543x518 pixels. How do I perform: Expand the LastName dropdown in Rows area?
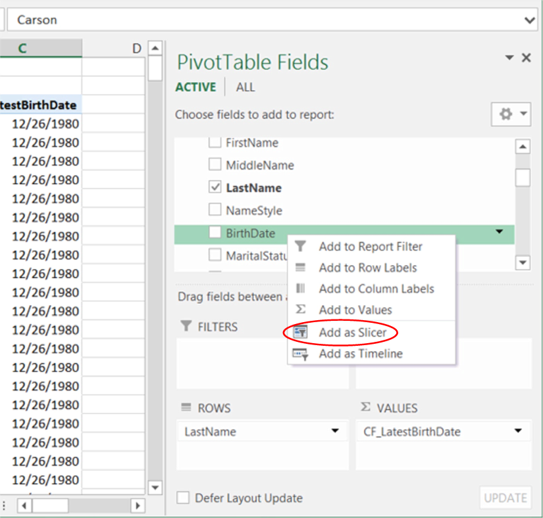(335, 431)
